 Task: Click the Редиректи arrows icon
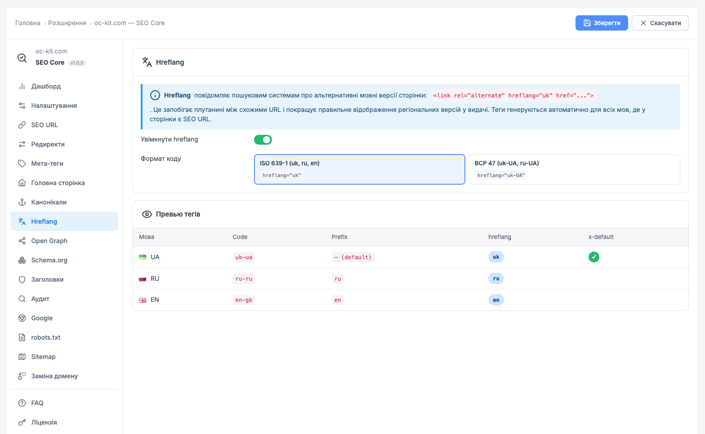click(x=22, y=144)
